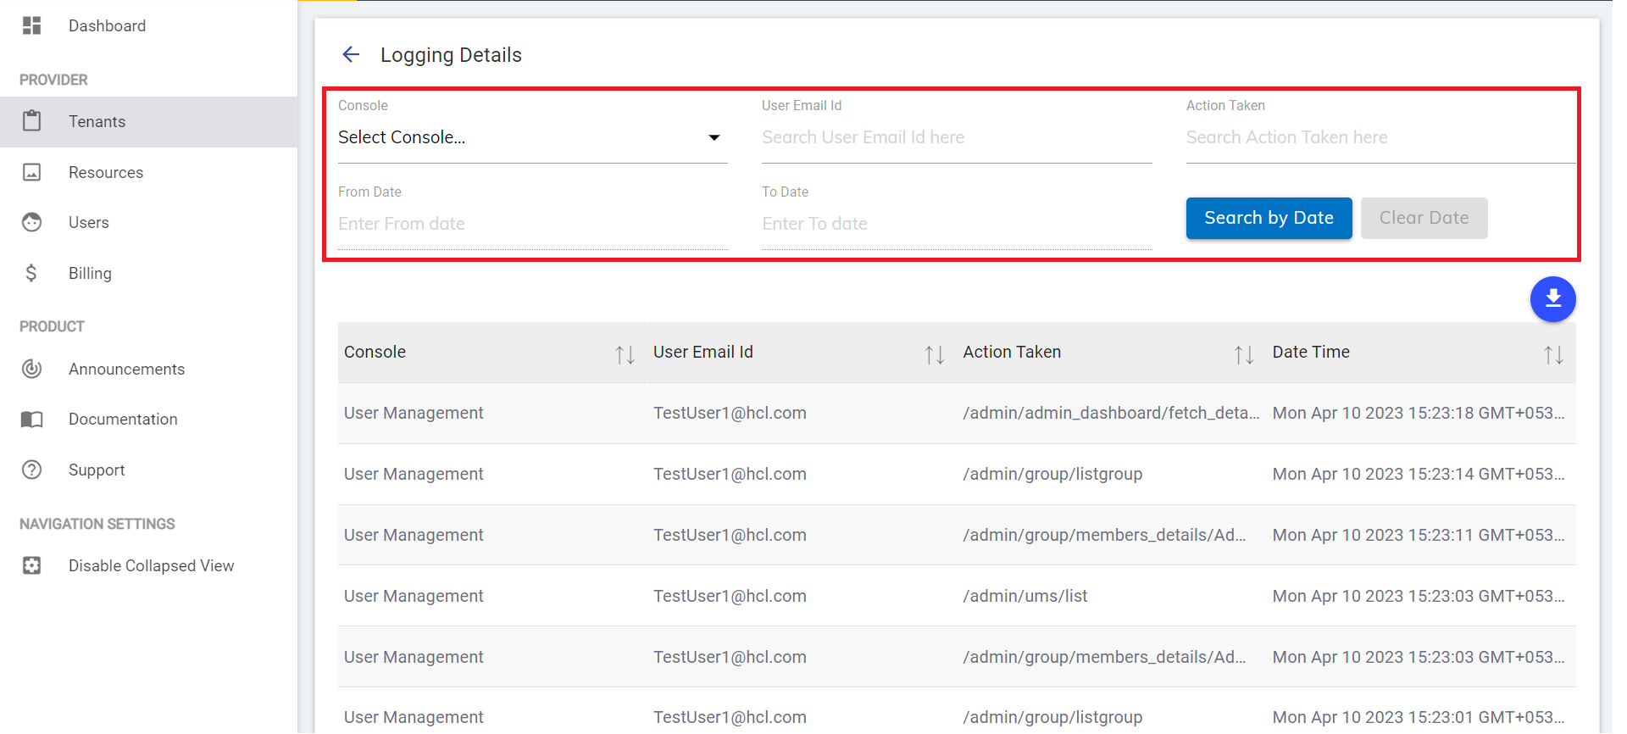Open Resources menu item

point(148,172)
